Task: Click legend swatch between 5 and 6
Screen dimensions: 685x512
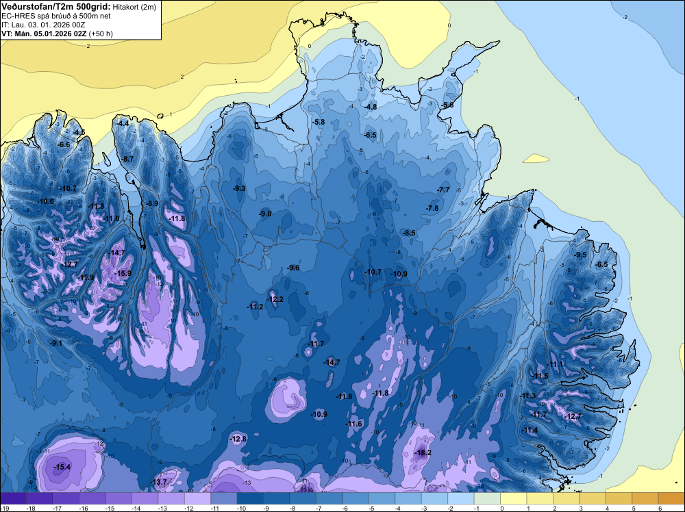Action: tap(645, 498)
